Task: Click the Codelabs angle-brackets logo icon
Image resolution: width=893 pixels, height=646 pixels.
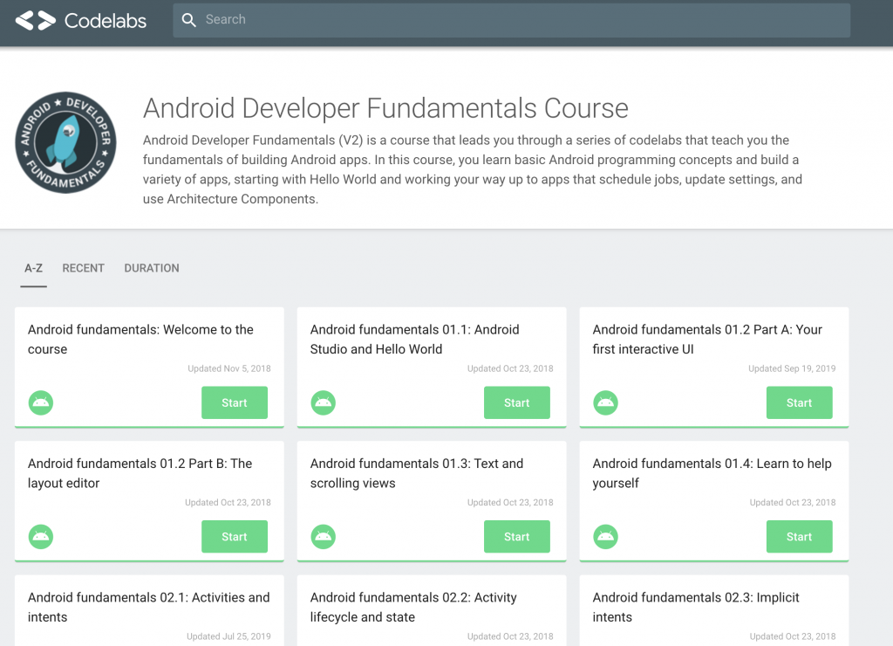Action: [x=35, y=21]
